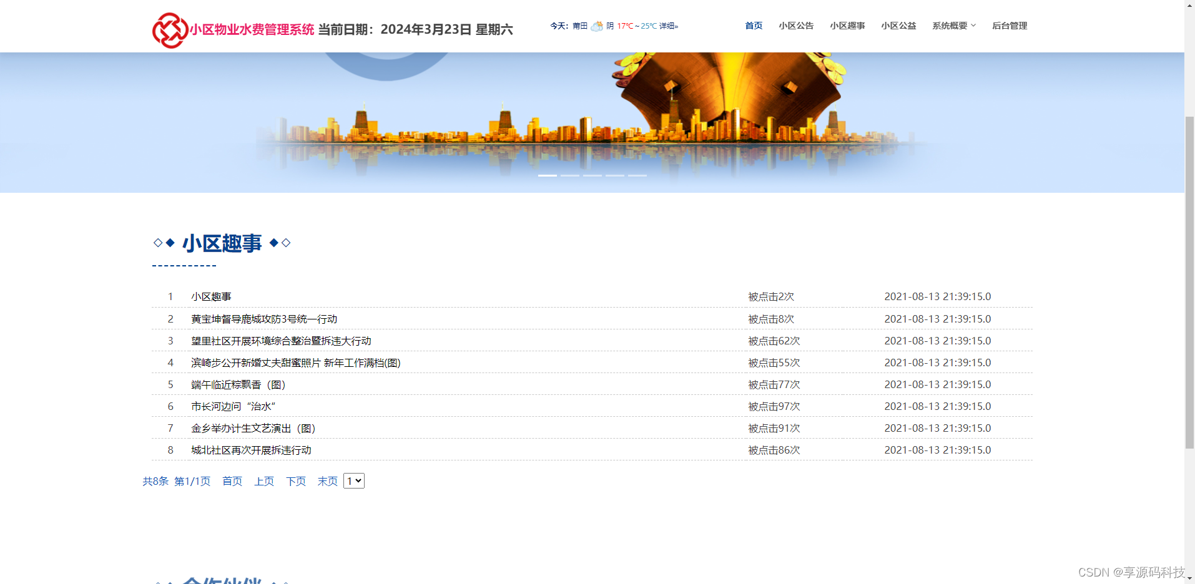
Task: Select the second carousel slide indicator
Action: [x=570, y=176]
